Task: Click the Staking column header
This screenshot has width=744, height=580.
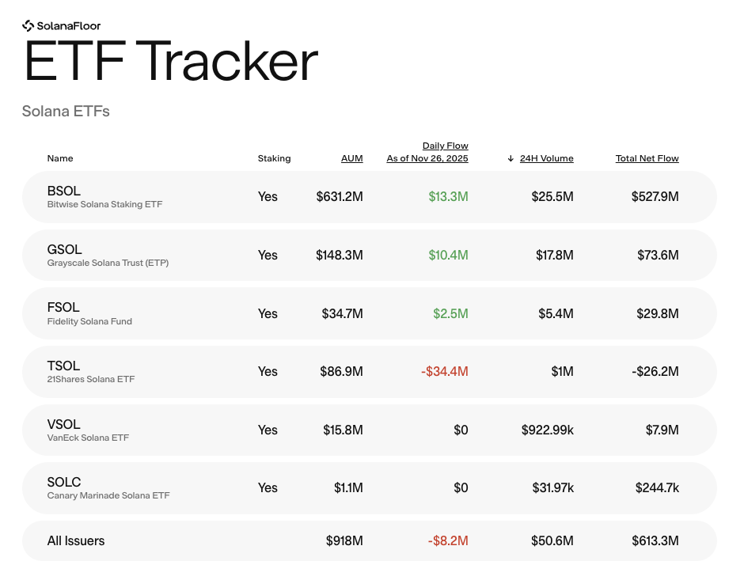Action: (274, 158)
